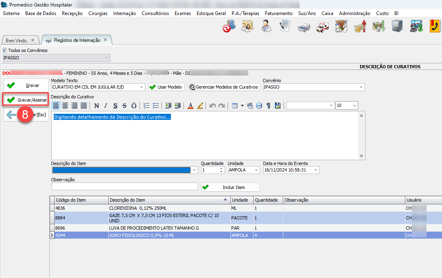Click the Incluir Item button

(231, 187)
